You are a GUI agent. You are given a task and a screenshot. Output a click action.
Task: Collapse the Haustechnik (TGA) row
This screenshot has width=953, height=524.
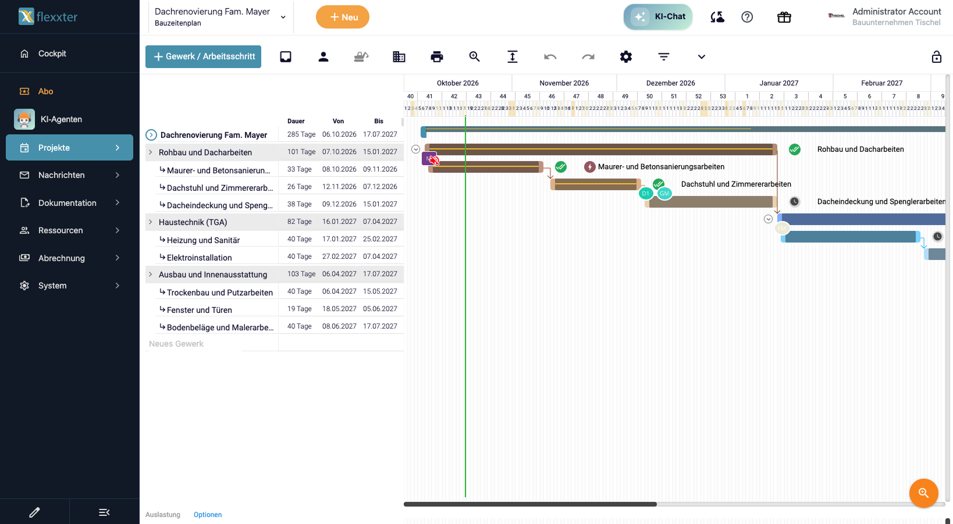pyautogui.click(x=151, y=222)
